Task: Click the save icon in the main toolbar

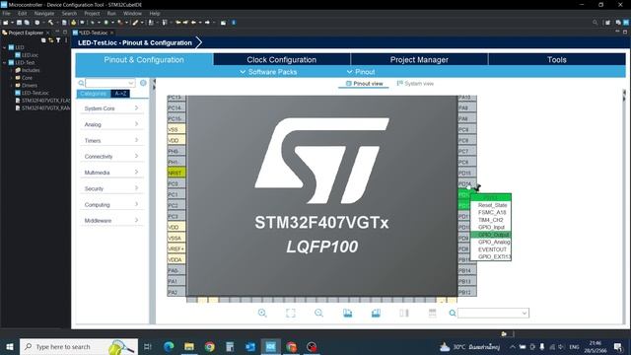Action: [19, 23]
